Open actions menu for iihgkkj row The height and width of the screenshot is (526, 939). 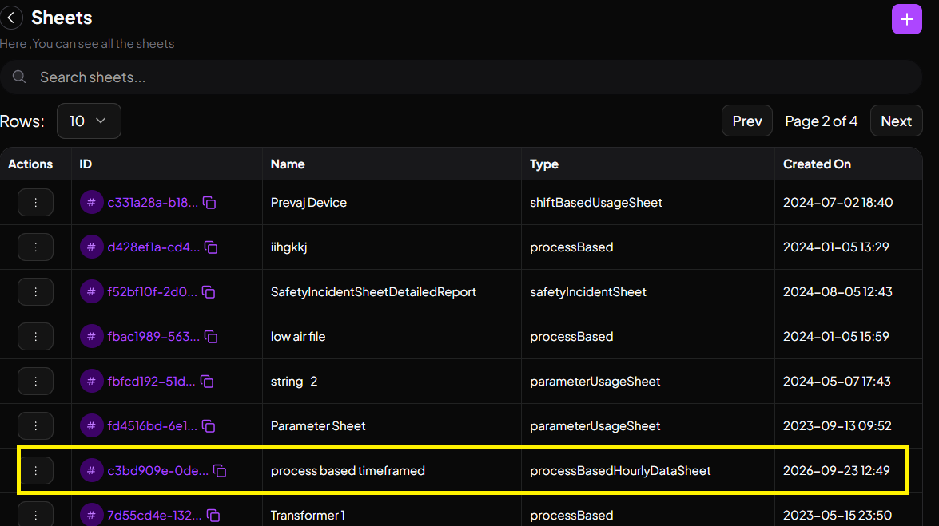(35, 247)
